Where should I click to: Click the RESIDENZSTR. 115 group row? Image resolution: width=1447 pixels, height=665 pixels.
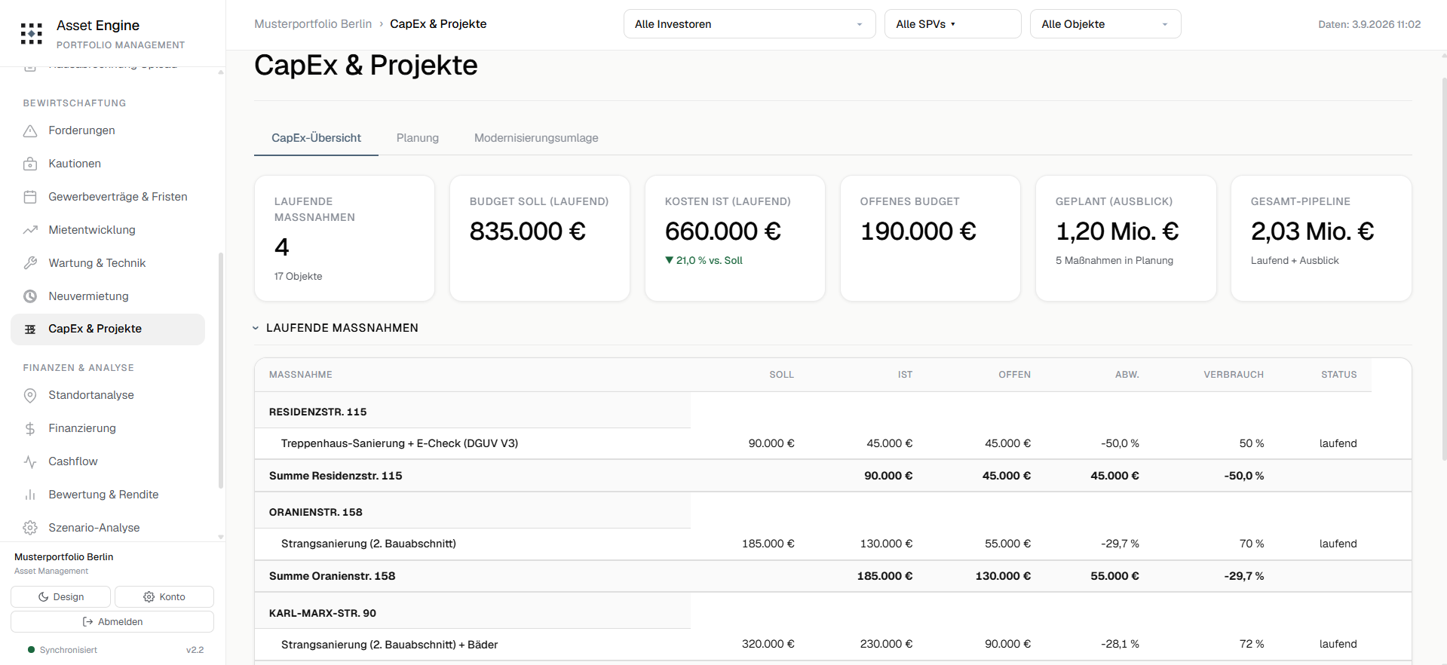pos(473,412)
